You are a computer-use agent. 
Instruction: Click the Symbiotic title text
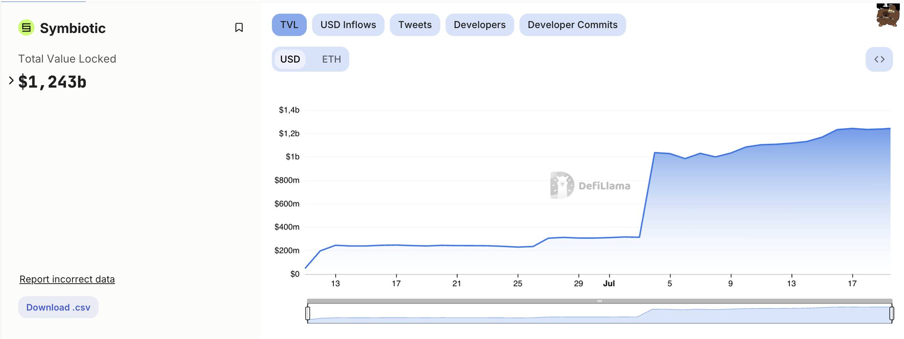(x=73, y=28)
